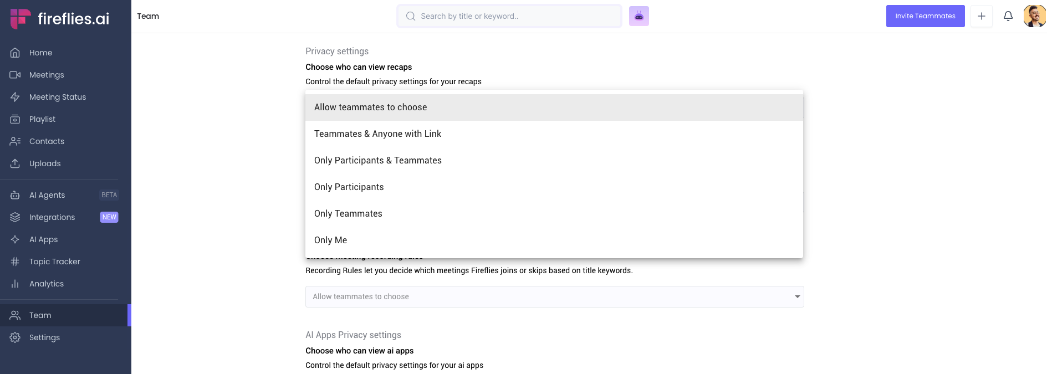Click the plus icon button
This screenshot has width=1047, height=374.
click(x=982, y=16)
